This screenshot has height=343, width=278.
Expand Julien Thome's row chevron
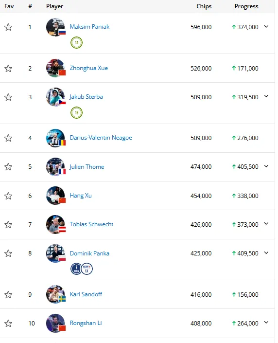(x=266, y=166)
